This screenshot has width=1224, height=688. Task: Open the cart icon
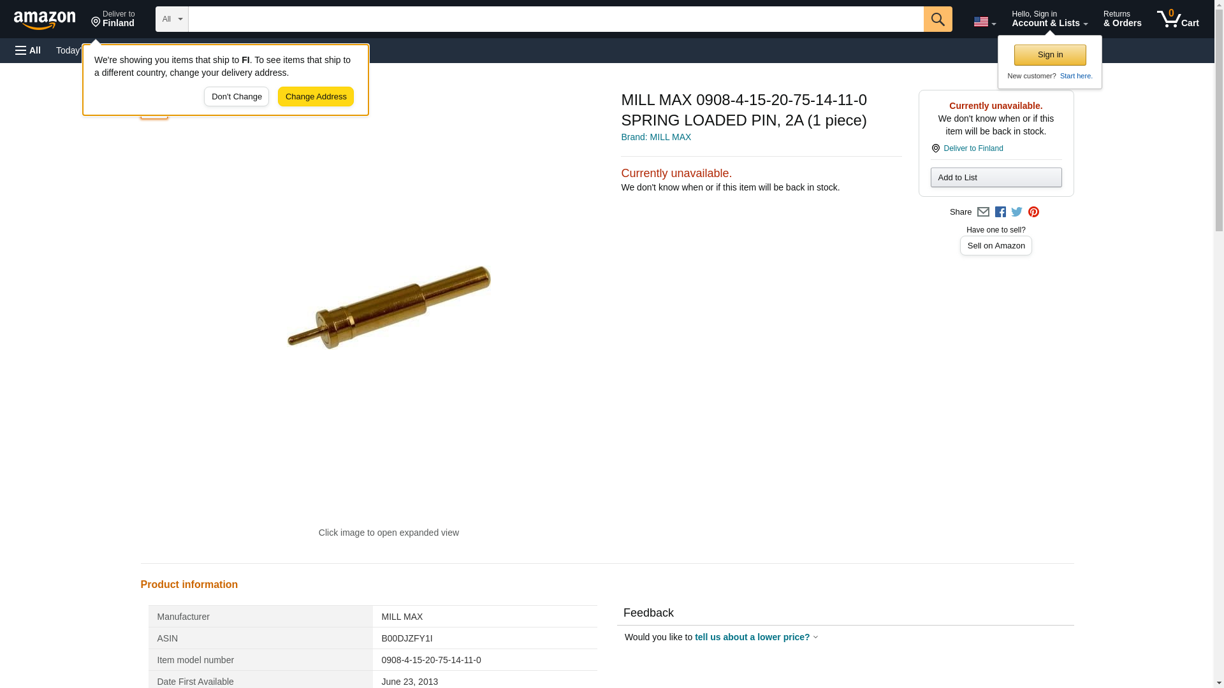(1177, 19)
